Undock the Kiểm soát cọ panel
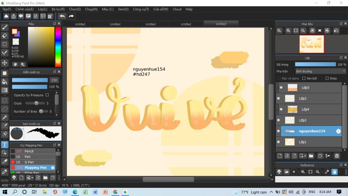This screenshot has height=196, width=348. coord(55,72)
